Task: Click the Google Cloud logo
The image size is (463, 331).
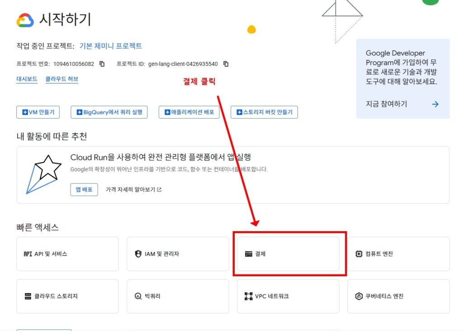Action: 24,20
